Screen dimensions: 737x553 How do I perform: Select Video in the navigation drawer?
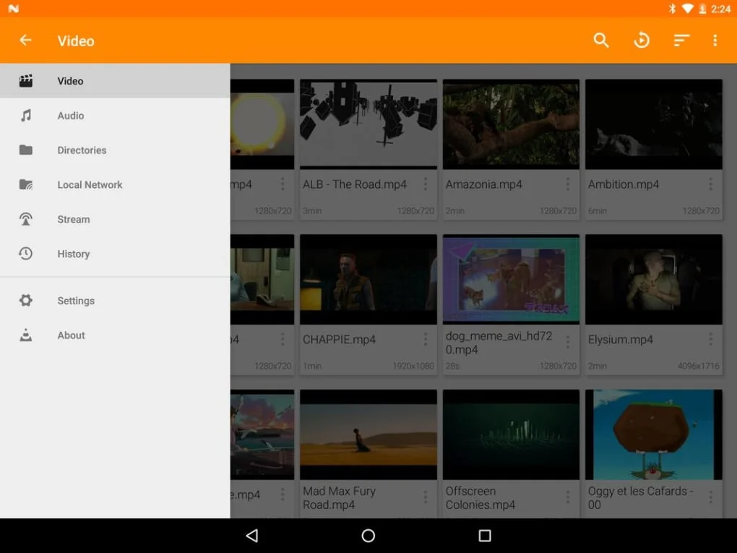(70, 81)
